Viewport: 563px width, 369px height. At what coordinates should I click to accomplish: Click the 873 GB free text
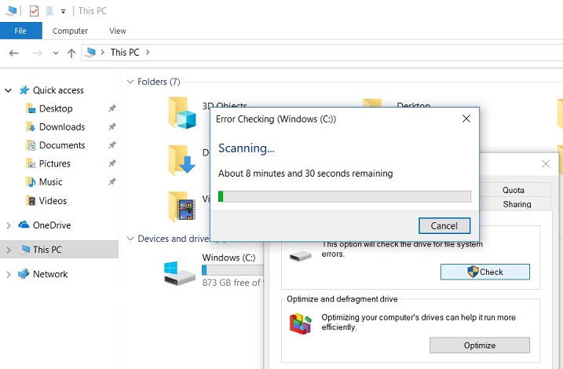coord(232,283)
